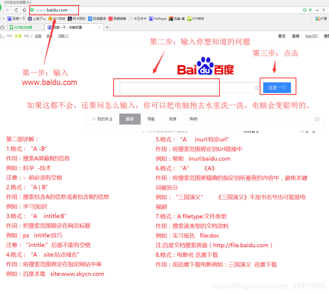Viewport: 329px width, 294px height.
Task: Open the 卡王点卡 bookmark
Action: click(x=138, y=19)
